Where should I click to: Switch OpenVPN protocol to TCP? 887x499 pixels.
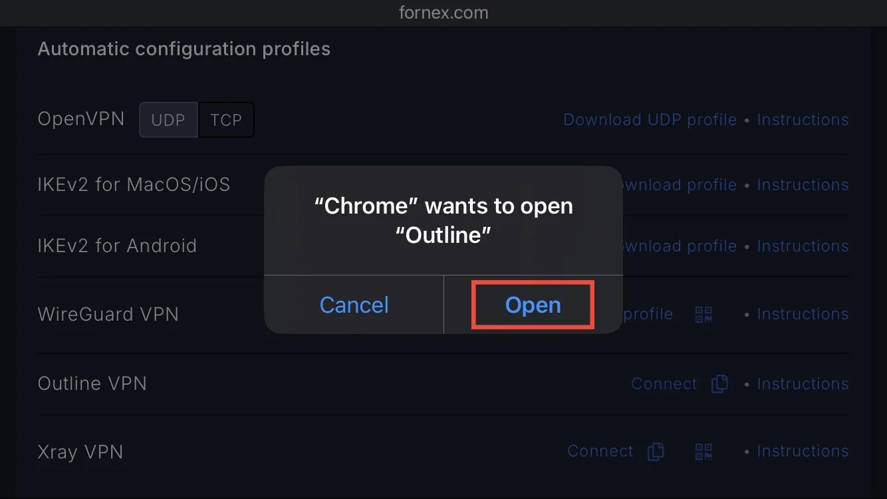(x=226, y=120)
